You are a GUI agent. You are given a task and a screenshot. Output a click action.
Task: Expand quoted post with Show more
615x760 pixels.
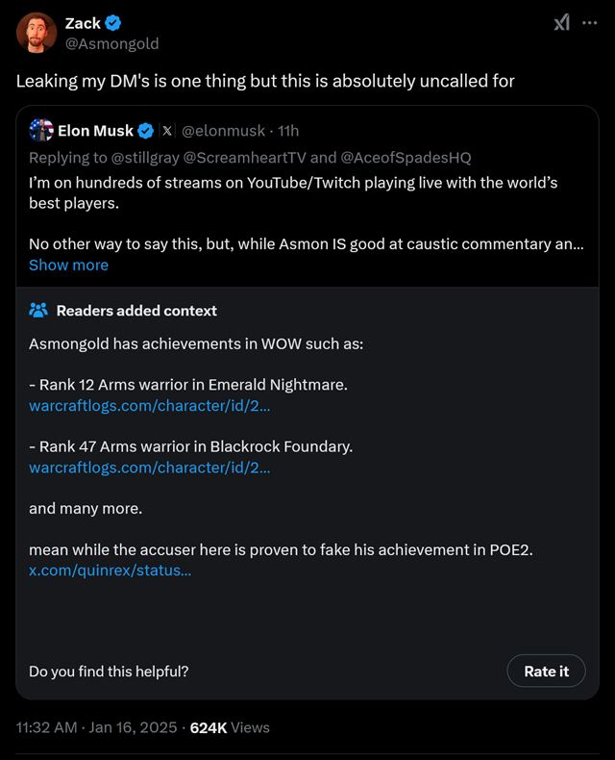pyautogui.click(x=68, y=265)
